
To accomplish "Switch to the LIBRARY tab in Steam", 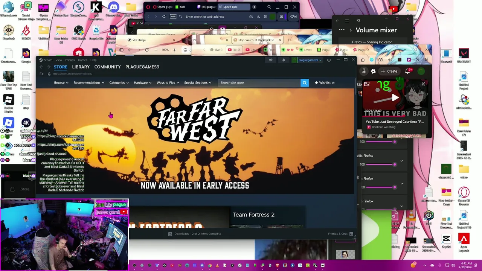I will pos(81,67).
